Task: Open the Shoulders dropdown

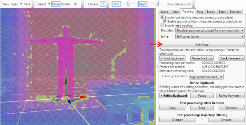Action: click(210, 30)
